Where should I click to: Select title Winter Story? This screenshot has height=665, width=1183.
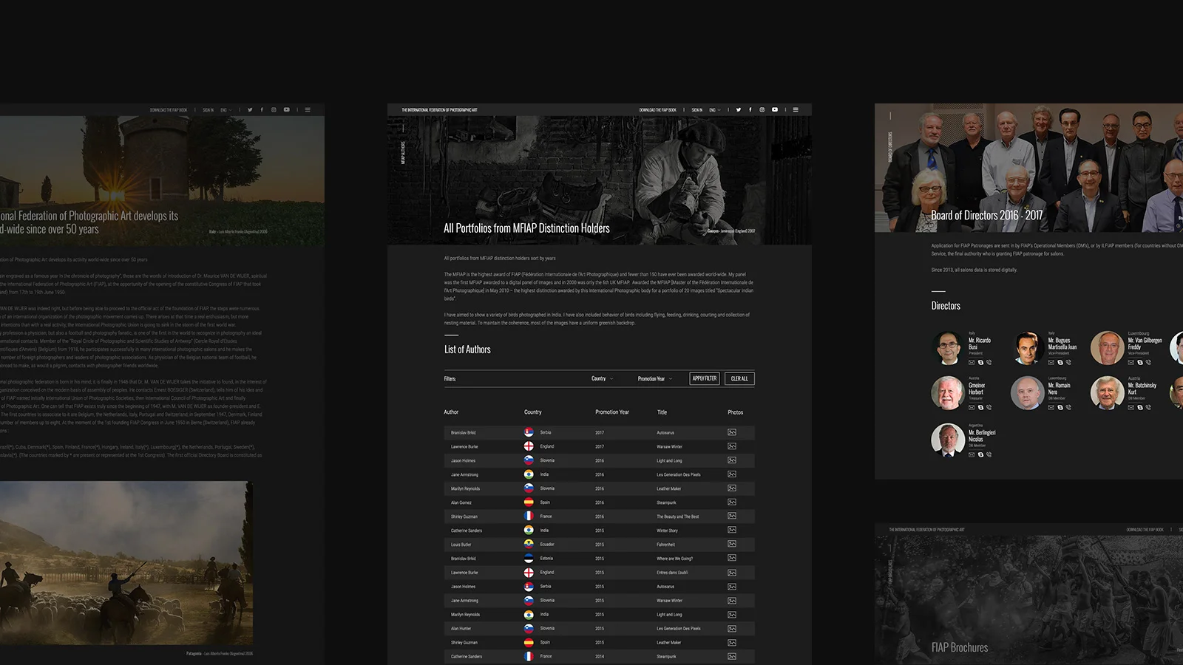click(x=667, y=531)
